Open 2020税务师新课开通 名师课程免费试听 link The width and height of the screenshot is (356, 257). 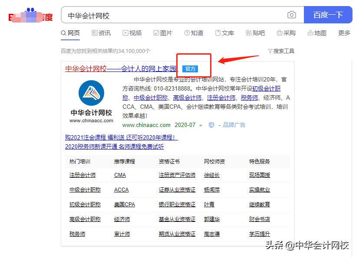pyautogui.click(x=115, y=146)
